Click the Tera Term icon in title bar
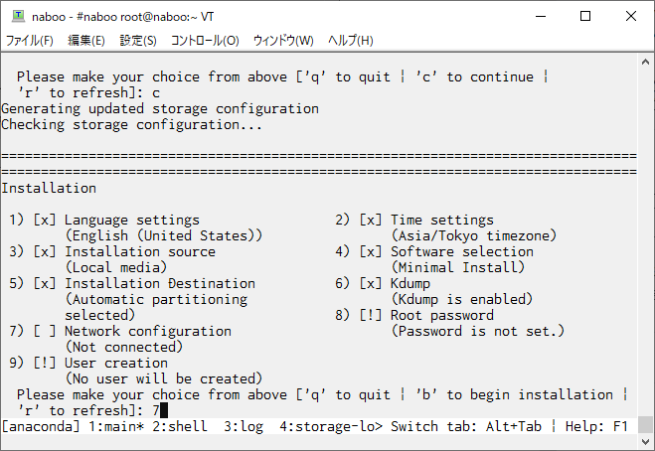655x451 pixels. coord(18,16)
